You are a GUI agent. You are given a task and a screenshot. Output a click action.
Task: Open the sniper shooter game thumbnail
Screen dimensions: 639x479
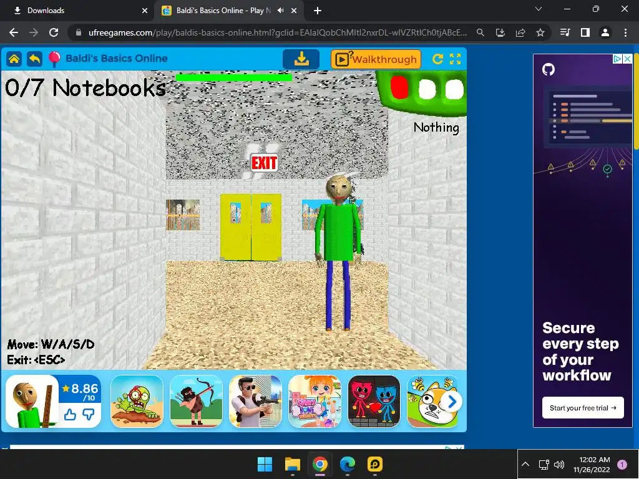click(255, 402)
